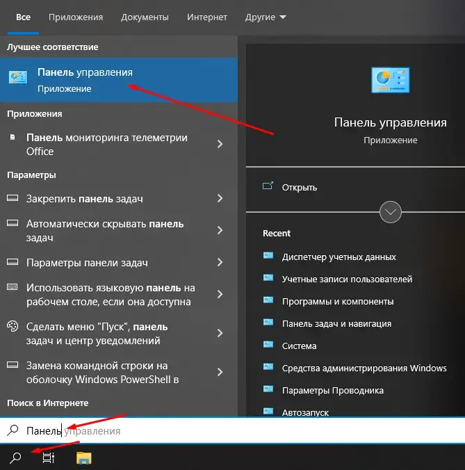Click the palette icon beside Сделать меню "Пуск"
The height and width of the screenshot is (470, 465).
pyautogui.click(x=13, y=326)
